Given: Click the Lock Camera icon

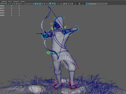Looking at the screenshot, I should click(x=2, y=4).
